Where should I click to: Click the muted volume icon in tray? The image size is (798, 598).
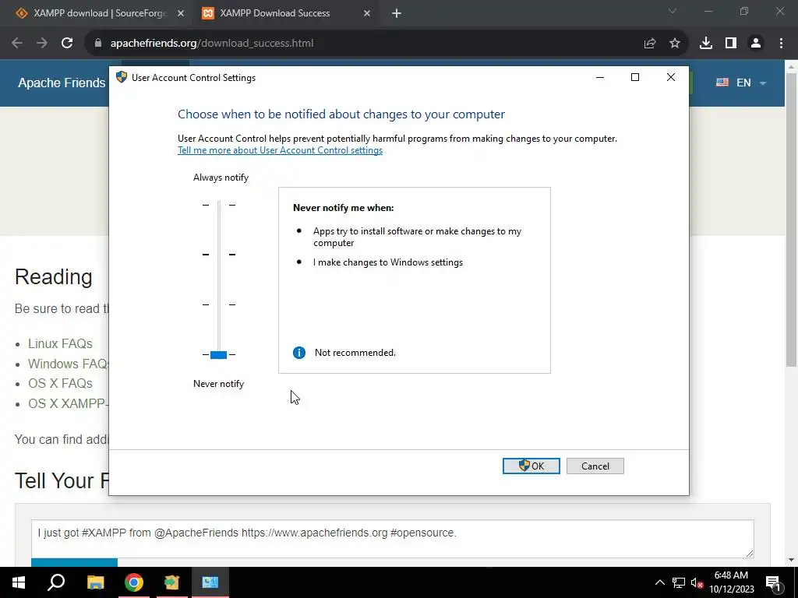point(697,582)
